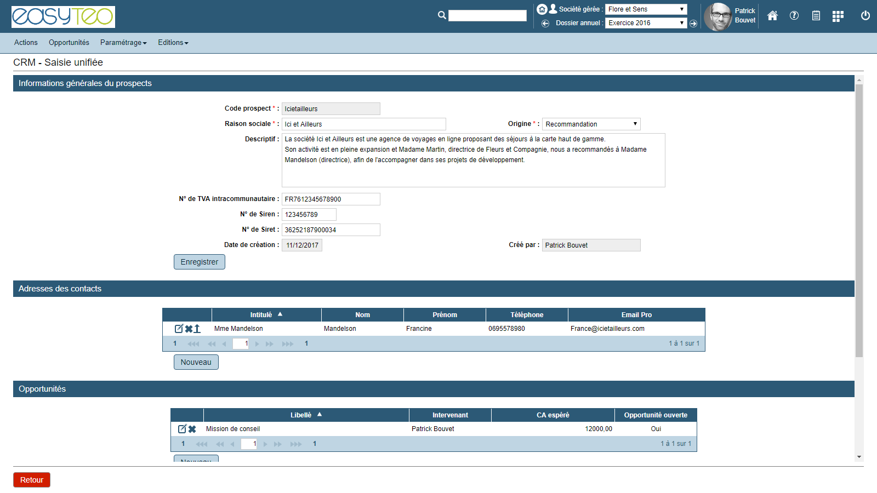Edit the Mme Mandelson contact row
The width and height of the screenshot is (877, 493).
[x=179, y=329]
